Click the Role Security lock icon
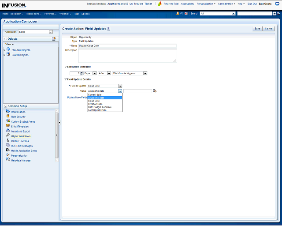The height and width of the screenshot is (226, 282). (x=8, y=117)
